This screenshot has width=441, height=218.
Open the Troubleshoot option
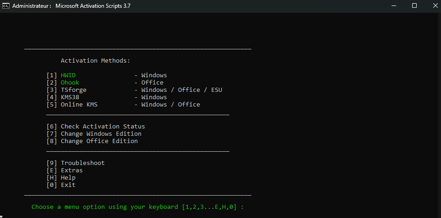82,163
